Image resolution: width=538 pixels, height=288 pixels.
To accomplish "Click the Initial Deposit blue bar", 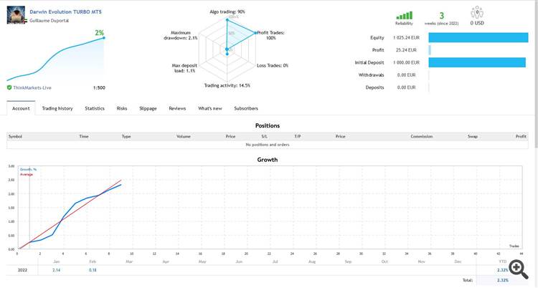I will coord(477,62).
